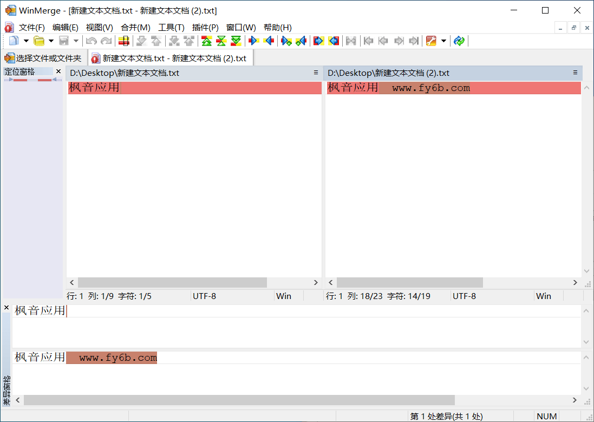
Task: Close the 定位窗格 location pane
Action: [x=58, y=72]
